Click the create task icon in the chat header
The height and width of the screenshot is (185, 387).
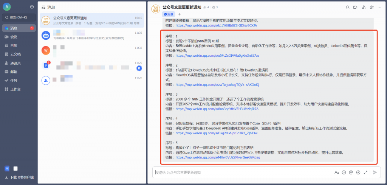click(372, 7)
